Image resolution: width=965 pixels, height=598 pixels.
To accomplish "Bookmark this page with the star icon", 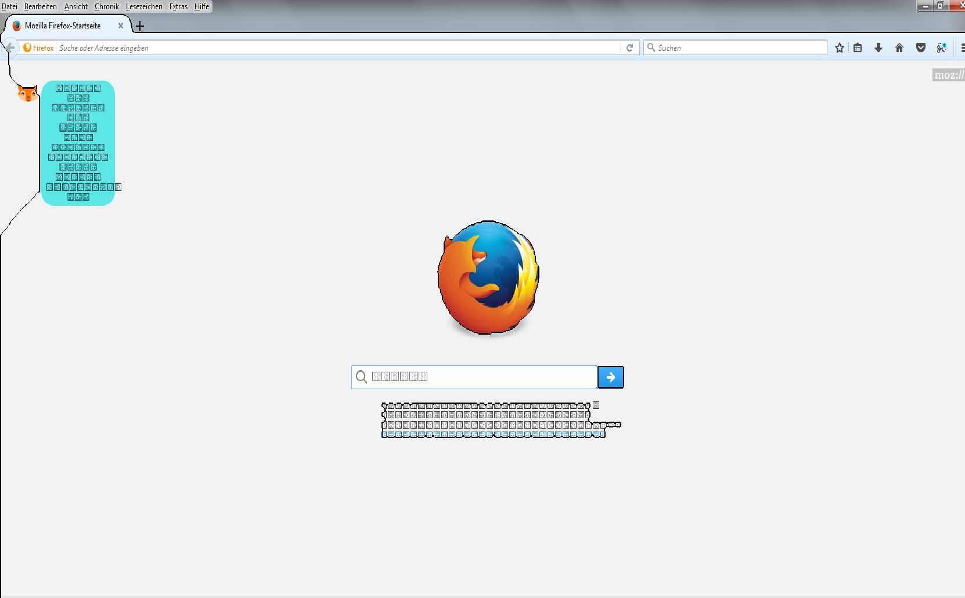I will point(840,48).
